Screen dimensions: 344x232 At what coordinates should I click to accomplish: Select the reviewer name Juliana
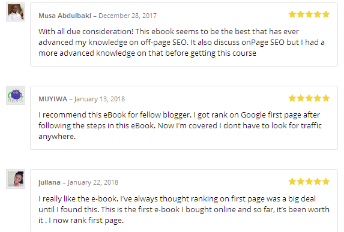(49, 182)
